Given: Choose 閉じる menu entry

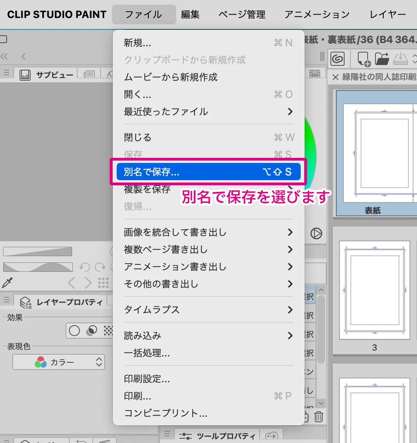Looking at the screenshot, I should [x=208, y=137].
